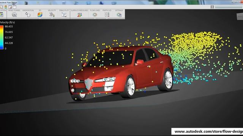Maximize the Flow Design window

click(238, 2)
